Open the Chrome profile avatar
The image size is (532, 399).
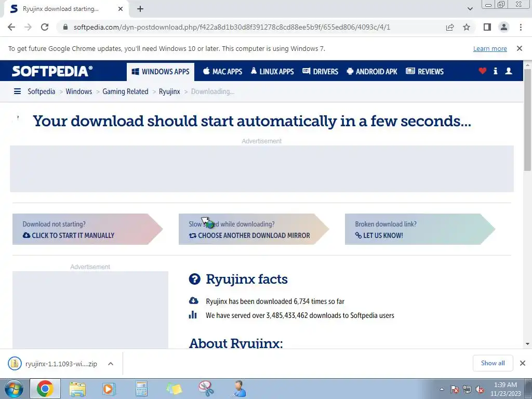click(x=504, y=27)
